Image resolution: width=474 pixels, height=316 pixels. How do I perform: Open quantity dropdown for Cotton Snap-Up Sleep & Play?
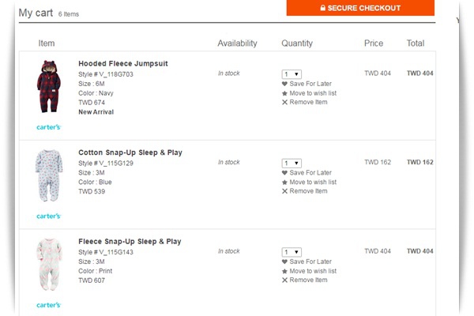[x=292, y=163]
